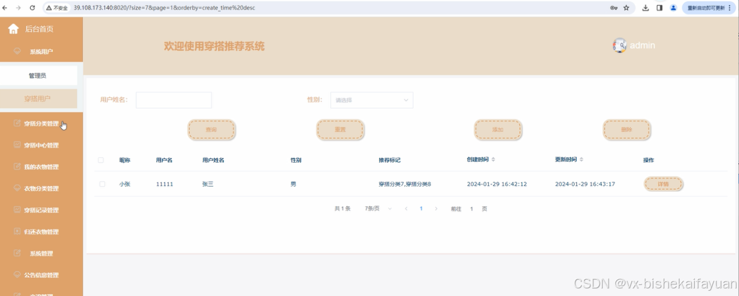The height and width of the screenshot is (296, 739).
Task: Click the 穿搭分类7,穿搭分类8 cell
Action: click(405, 184)
